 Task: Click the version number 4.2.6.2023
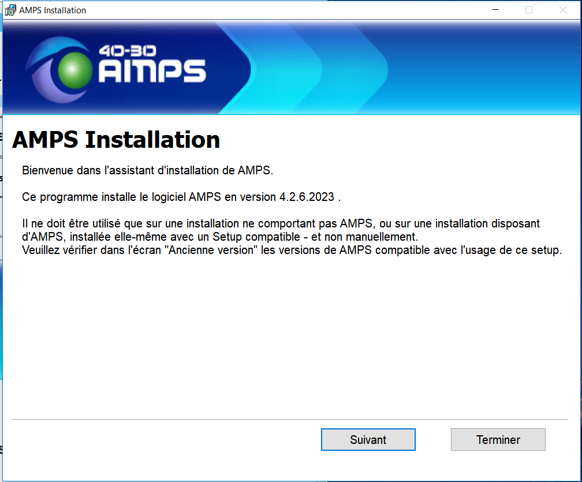[x=307, y=197]
